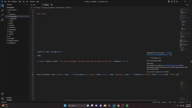Screen dimensions: 192x108
Task: Open the Help menu
Action: pyautogui.click(x=37, y=1)
